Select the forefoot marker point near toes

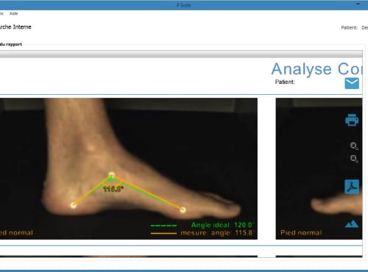(183, 210)
